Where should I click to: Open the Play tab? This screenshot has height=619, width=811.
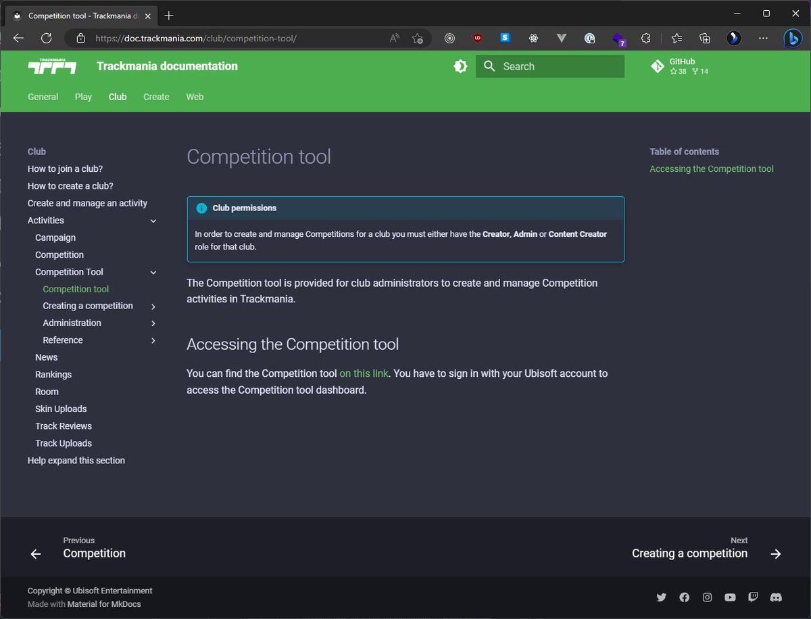(83, 97)
